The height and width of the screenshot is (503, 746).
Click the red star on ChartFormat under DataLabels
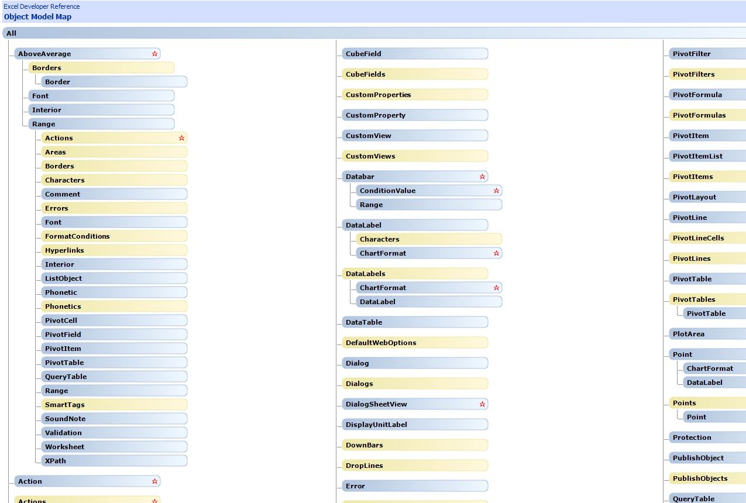(496, 288)
